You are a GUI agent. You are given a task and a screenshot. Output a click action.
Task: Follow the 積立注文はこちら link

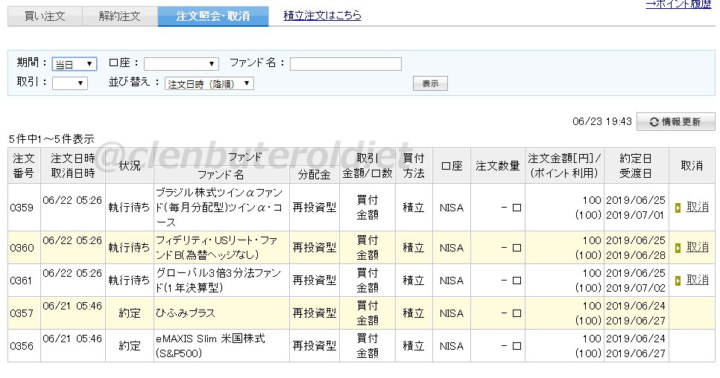point(322,16)
